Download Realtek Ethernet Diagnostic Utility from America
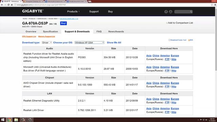 (165, 99)
